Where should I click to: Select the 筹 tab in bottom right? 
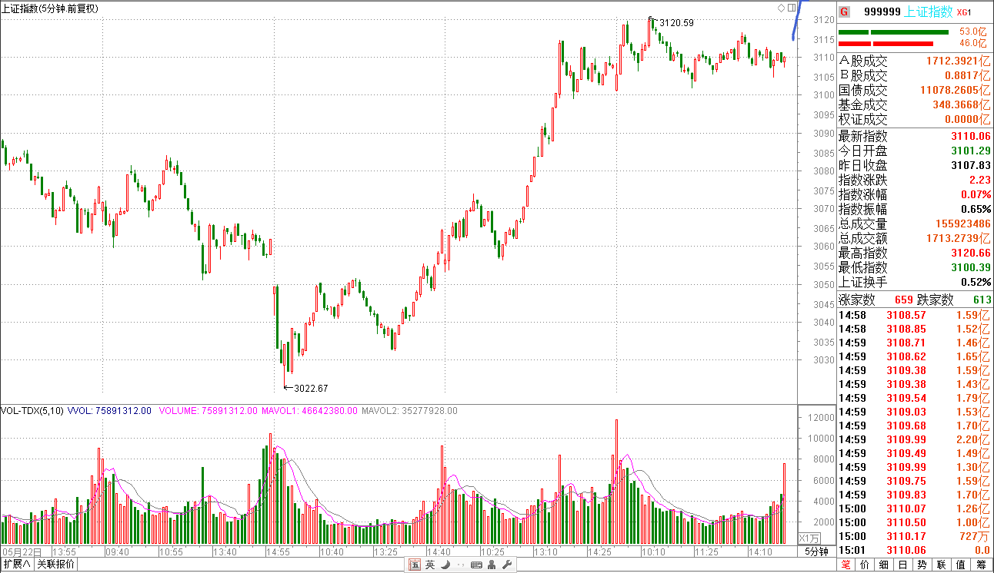[x=980, y=565]
